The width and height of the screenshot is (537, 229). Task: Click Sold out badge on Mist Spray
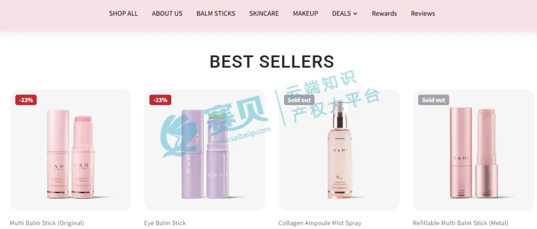[x=299, y=100]
